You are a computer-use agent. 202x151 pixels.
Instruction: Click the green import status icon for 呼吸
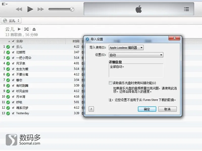pyautogui.click(x=8, y=102)
